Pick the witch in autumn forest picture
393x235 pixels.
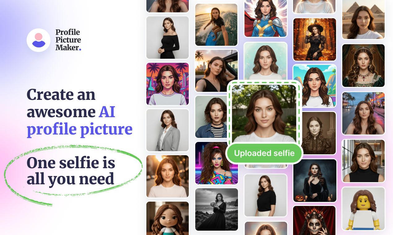coord(314,39)
